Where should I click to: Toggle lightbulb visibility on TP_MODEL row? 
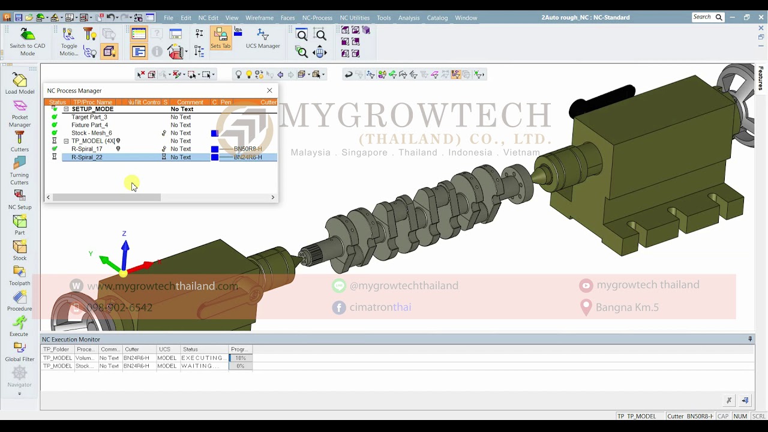tap(118, 141)
